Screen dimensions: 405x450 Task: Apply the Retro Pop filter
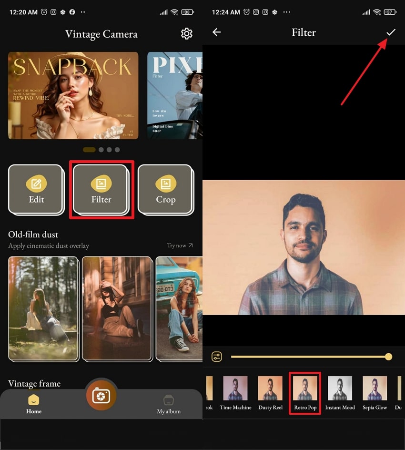[x=305, y=393]
